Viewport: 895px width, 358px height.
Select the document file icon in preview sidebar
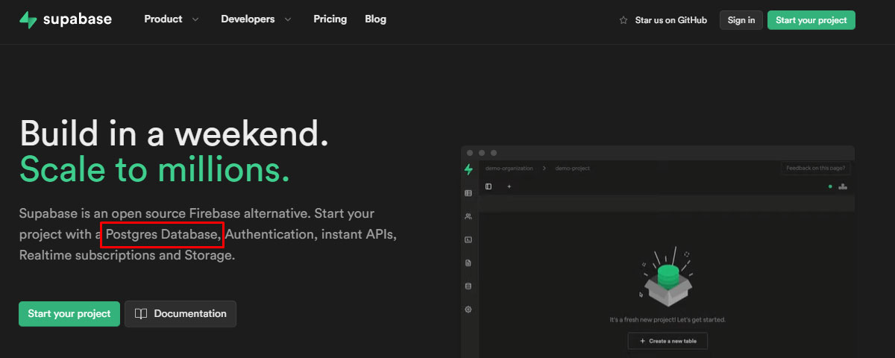[x=468, y=263]
